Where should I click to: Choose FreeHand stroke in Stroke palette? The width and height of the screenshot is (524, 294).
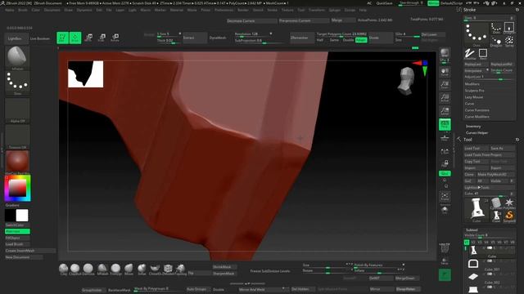[x=470, y=54]
